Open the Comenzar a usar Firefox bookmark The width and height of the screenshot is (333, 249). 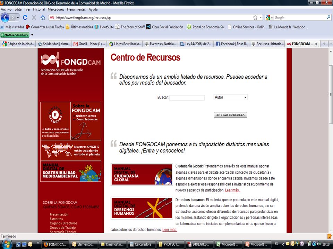(45, 27)
